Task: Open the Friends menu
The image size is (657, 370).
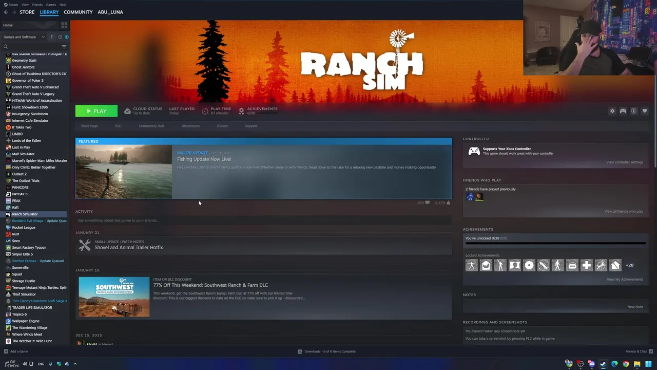Action: pos(37,5)
